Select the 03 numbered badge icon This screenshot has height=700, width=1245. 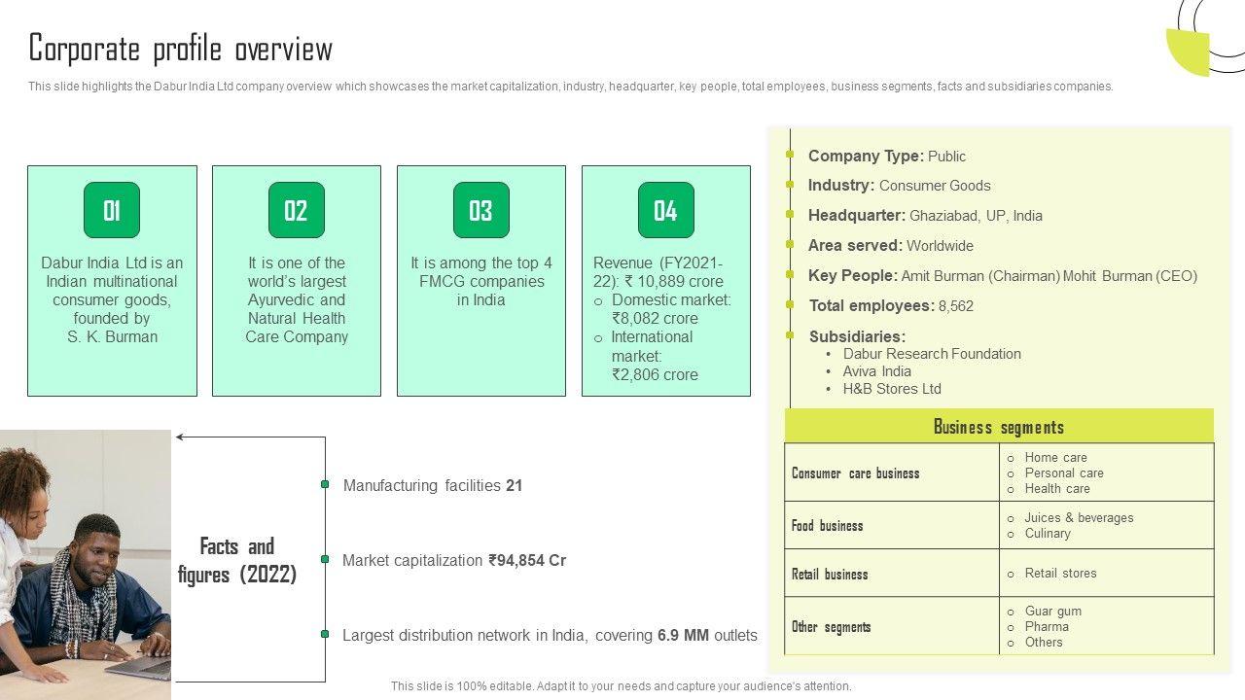pos(480,210)
